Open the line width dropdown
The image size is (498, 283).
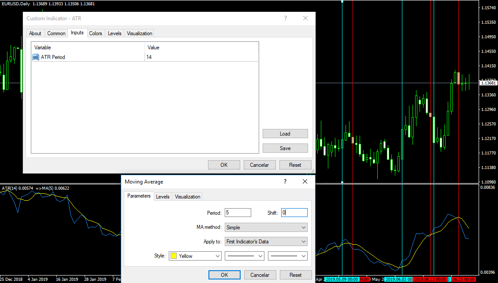point(287,256)
